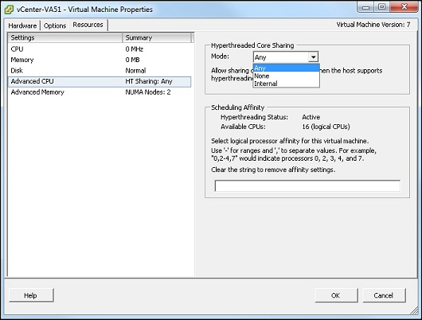The width and height of the screenshot is (422, 320).
Task: Click the Cancel button
Action: [384, 295]
